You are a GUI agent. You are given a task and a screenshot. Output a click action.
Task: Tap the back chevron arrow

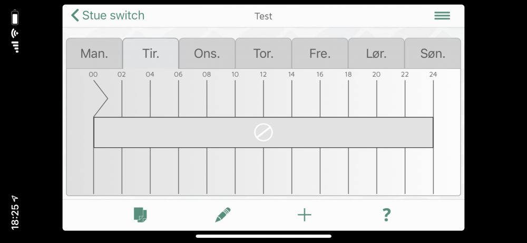tap(75, 16)
